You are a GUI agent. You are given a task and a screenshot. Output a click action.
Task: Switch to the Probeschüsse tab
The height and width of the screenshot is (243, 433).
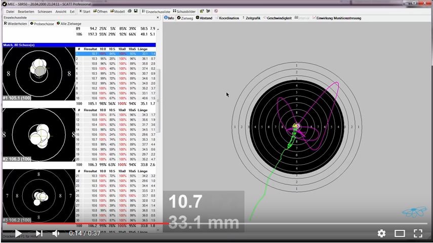tap(42, 24)
